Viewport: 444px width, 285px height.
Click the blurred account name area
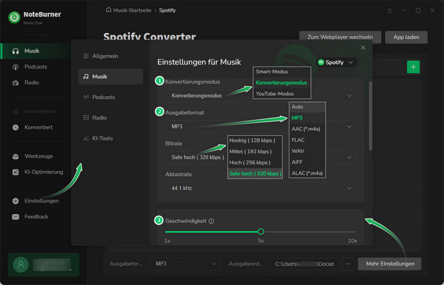tap(51, 265)
